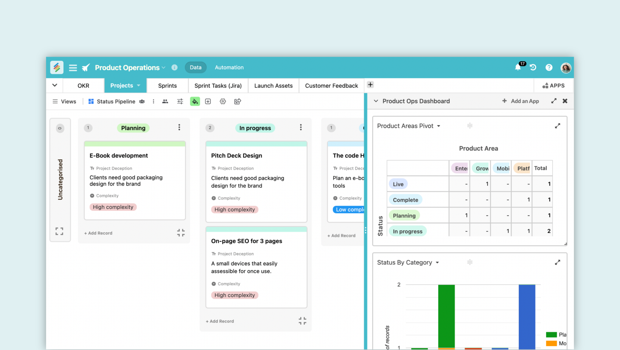This screenshot has width=620, height=350.
Task: Click the record coloring paint bucket icon
Action: [195, 101]
